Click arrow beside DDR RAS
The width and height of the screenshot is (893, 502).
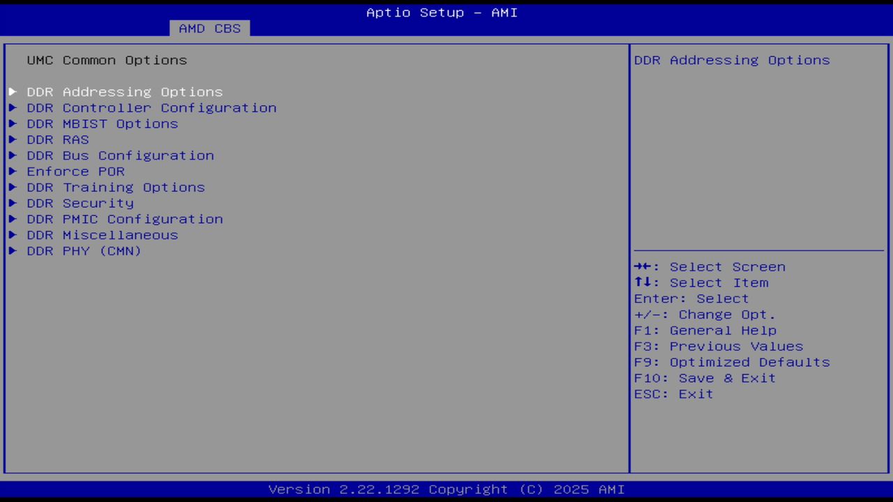pos(13,139)
